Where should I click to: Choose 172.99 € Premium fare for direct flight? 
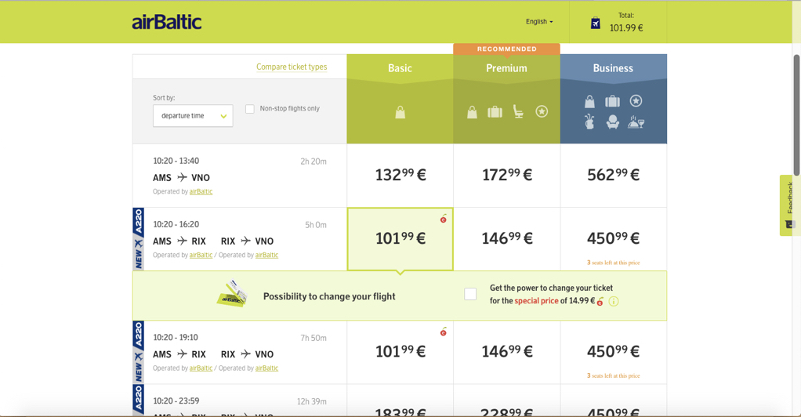[507, 176]
